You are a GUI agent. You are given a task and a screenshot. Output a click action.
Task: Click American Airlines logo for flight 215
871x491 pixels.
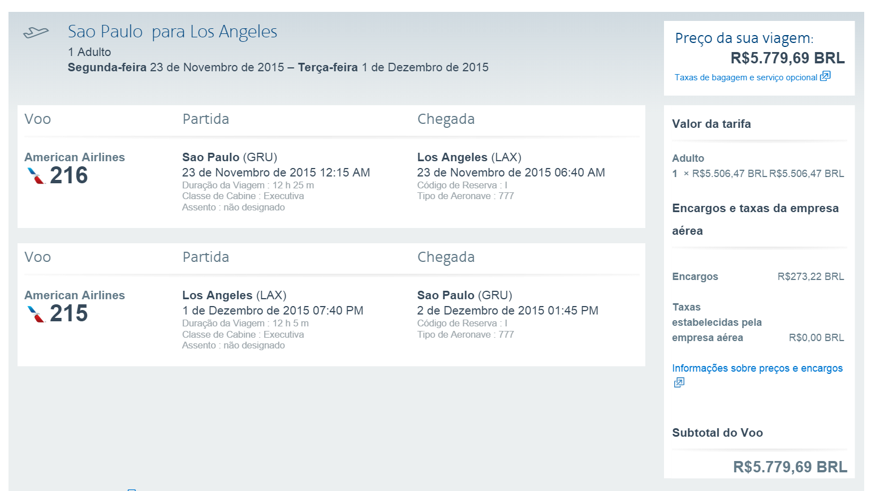pyautogui.click(x=36, y=314)
